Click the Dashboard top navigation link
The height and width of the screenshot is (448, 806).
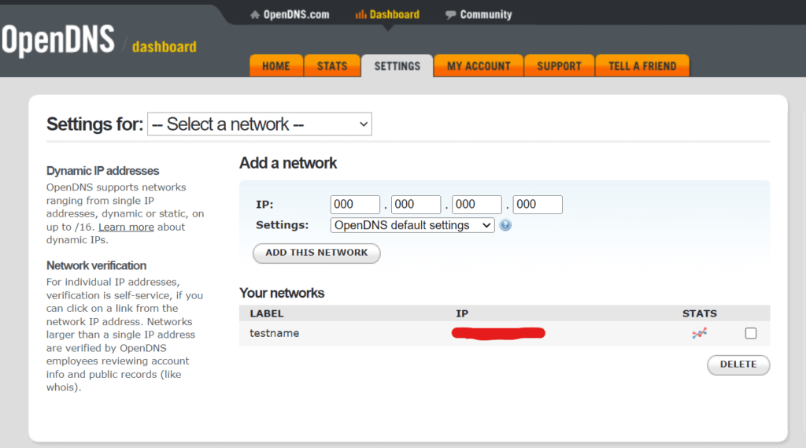coord(387,14)
